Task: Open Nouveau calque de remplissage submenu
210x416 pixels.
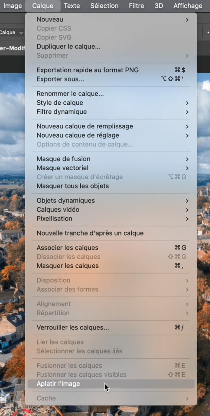Action: click(x=111, y=126)
